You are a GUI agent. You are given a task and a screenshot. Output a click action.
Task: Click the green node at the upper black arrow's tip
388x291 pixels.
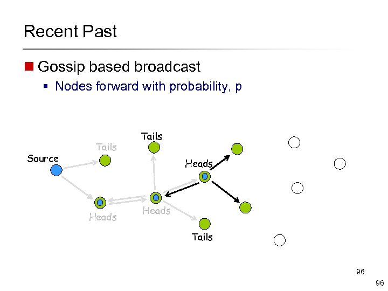[x=237, y=149]
